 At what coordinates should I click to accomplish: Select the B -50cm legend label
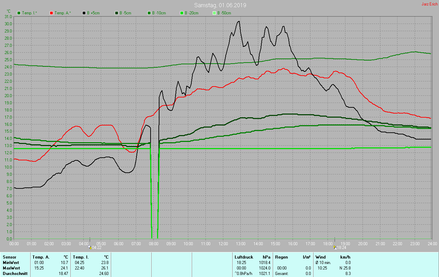click(224, 13)
